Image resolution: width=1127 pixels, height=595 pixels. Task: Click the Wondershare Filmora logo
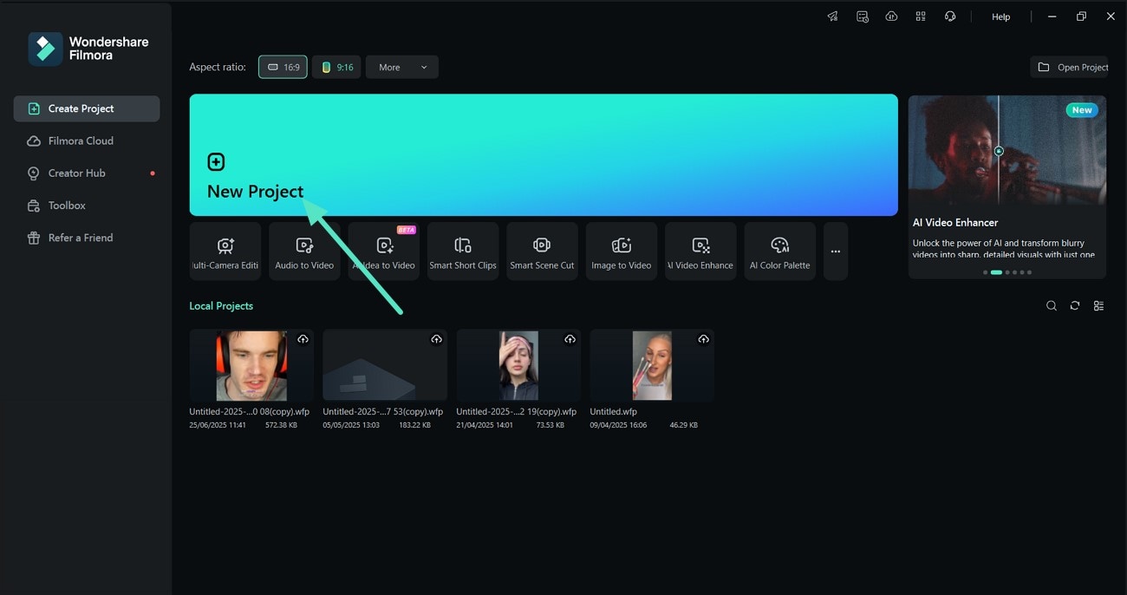[x=88, y=49]
